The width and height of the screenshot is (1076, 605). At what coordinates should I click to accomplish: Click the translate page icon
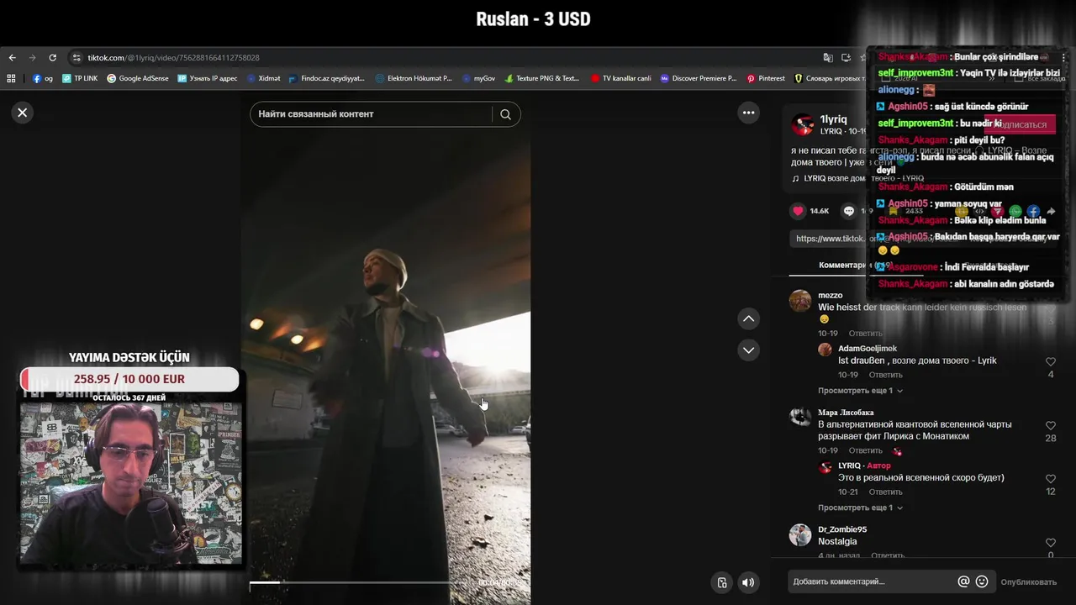(828, 58)
